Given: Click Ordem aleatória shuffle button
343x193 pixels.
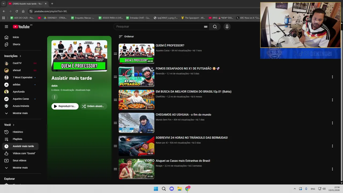Looking at the screenshot, I should [93, 106].
